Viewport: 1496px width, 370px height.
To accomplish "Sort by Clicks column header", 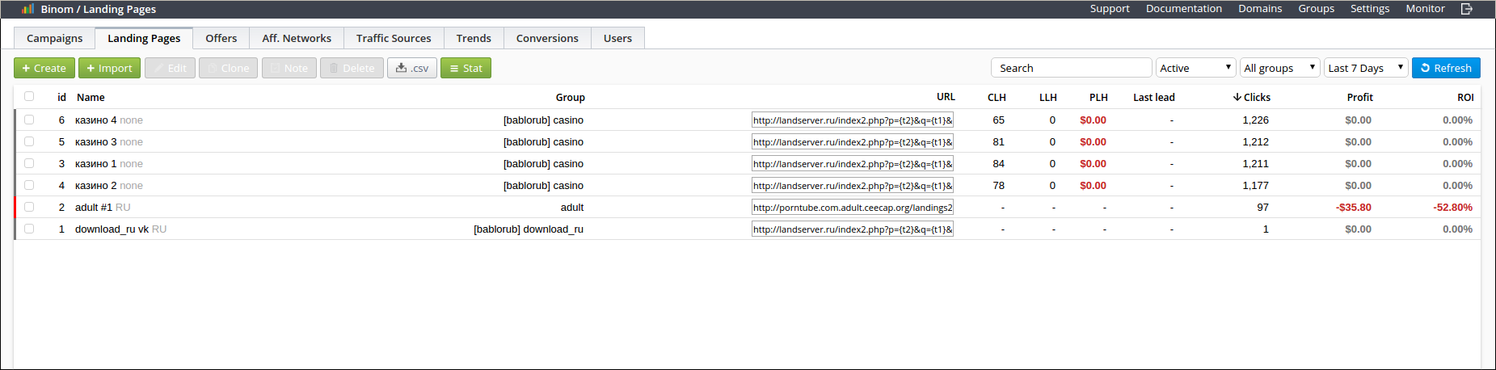I will point(1252,97).
